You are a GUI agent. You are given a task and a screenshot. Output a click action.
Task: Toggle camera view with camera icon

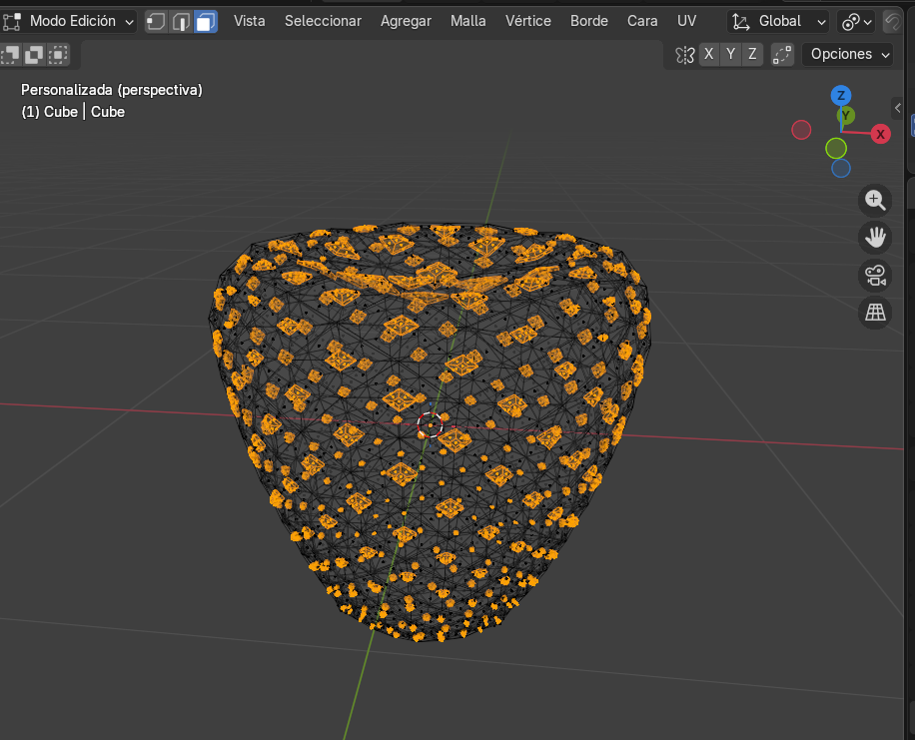(x=875, y=275)
